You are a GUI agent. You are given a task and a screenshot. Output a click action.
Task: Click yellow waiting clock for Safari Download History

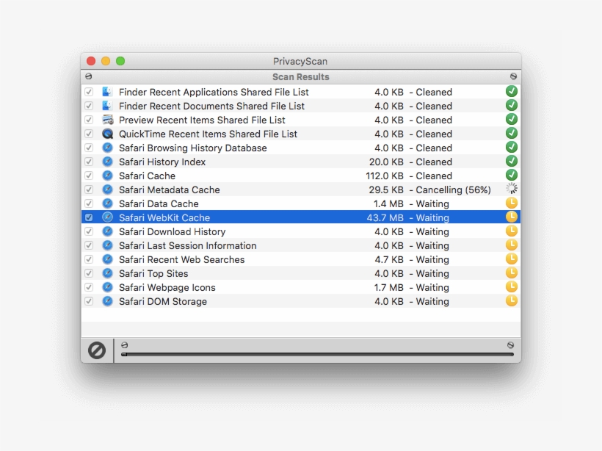pos(512,231)
